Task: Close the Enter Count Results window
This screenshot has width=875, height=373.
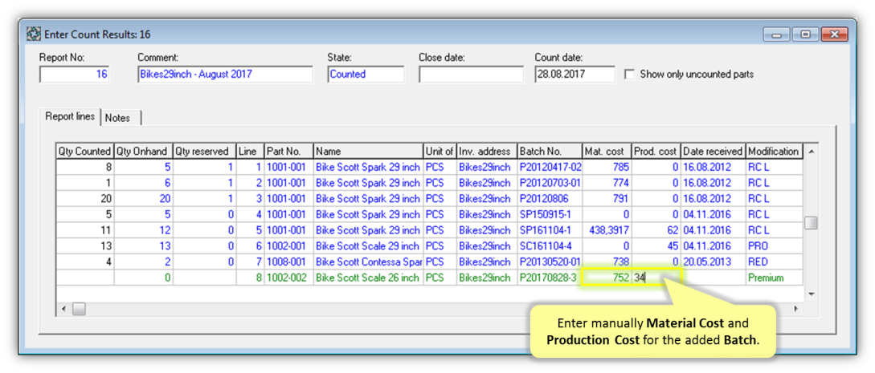Action: pos(835,34)
